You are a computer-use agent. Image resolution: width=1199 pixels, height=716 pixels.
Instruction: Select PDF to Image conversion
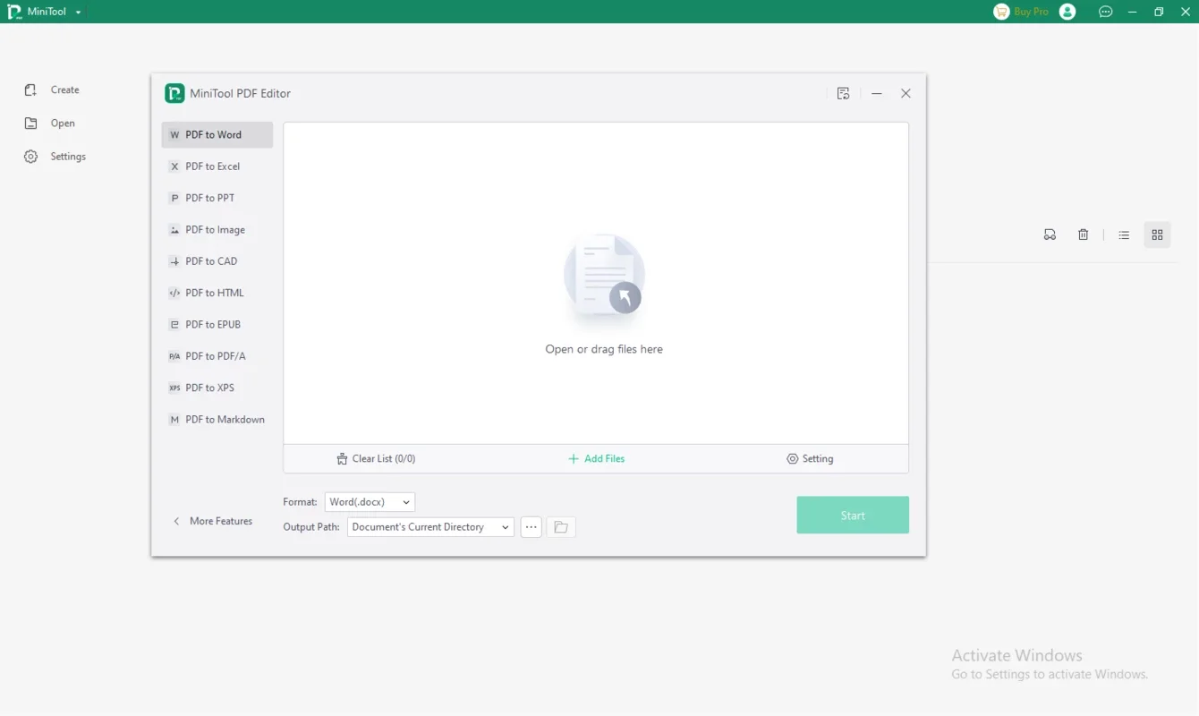(x=217, y=230)
